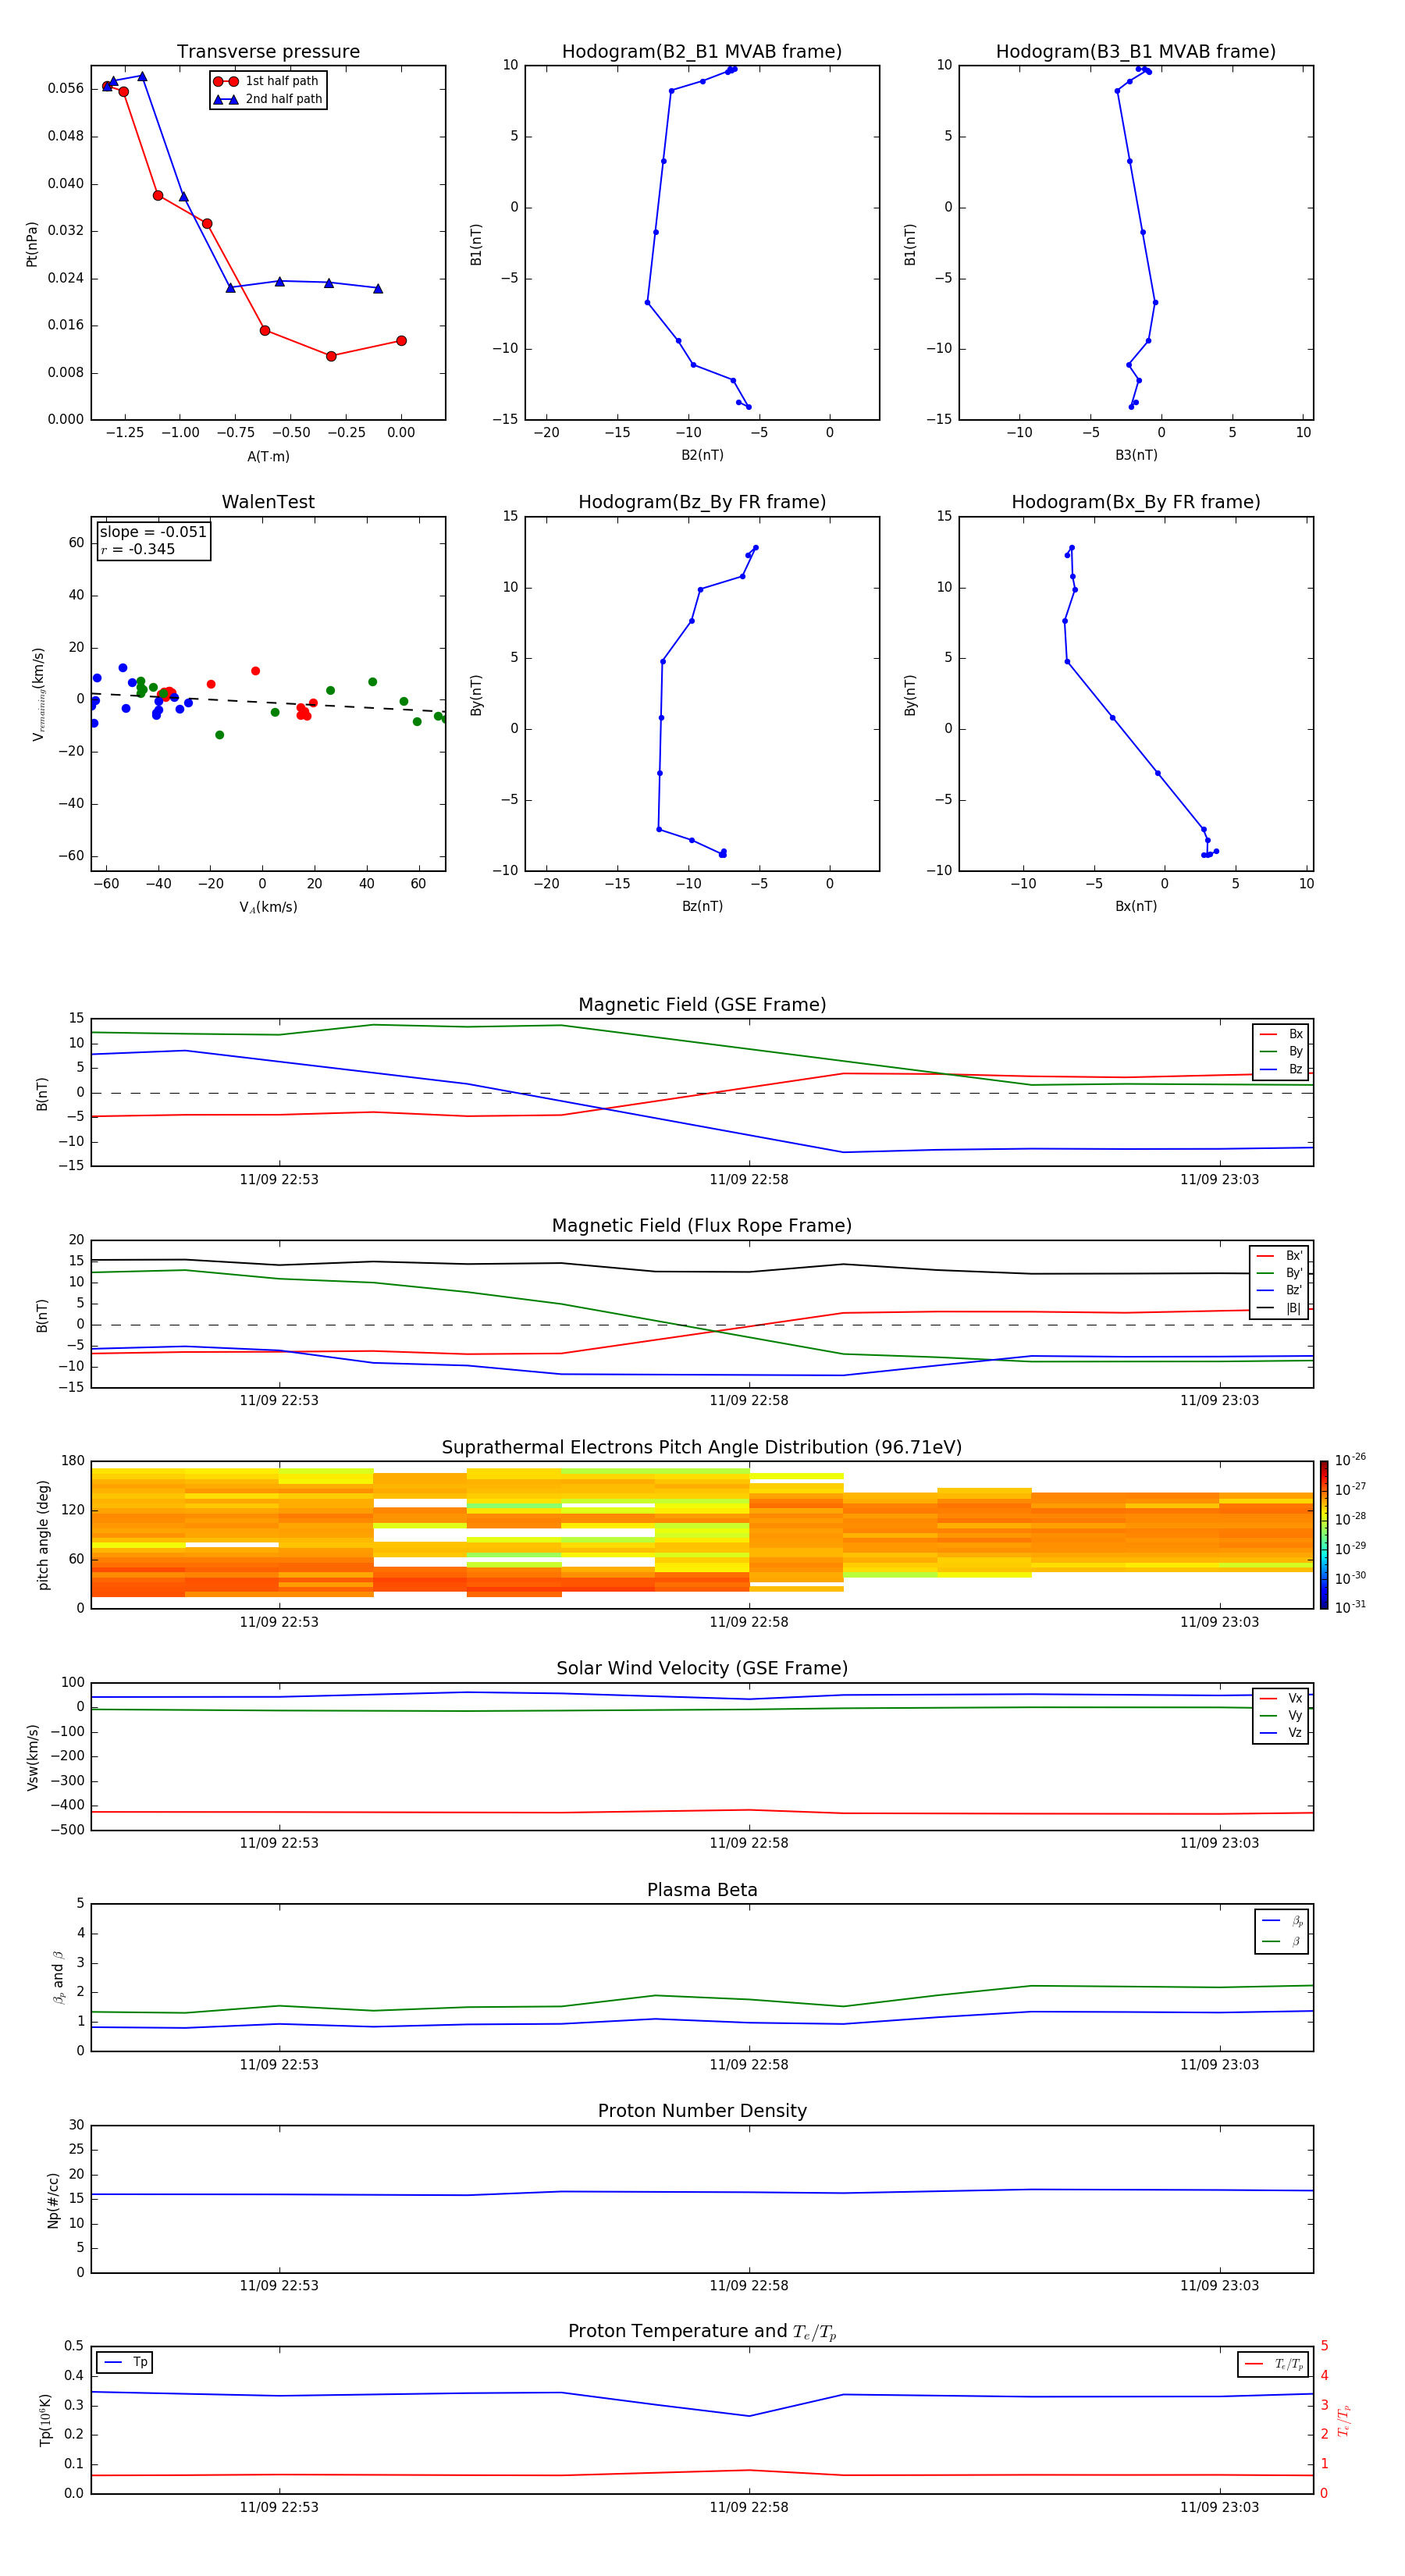Click 'Proton Number Density' title
1405x2576 pixels.
(x=702, y=2111)
